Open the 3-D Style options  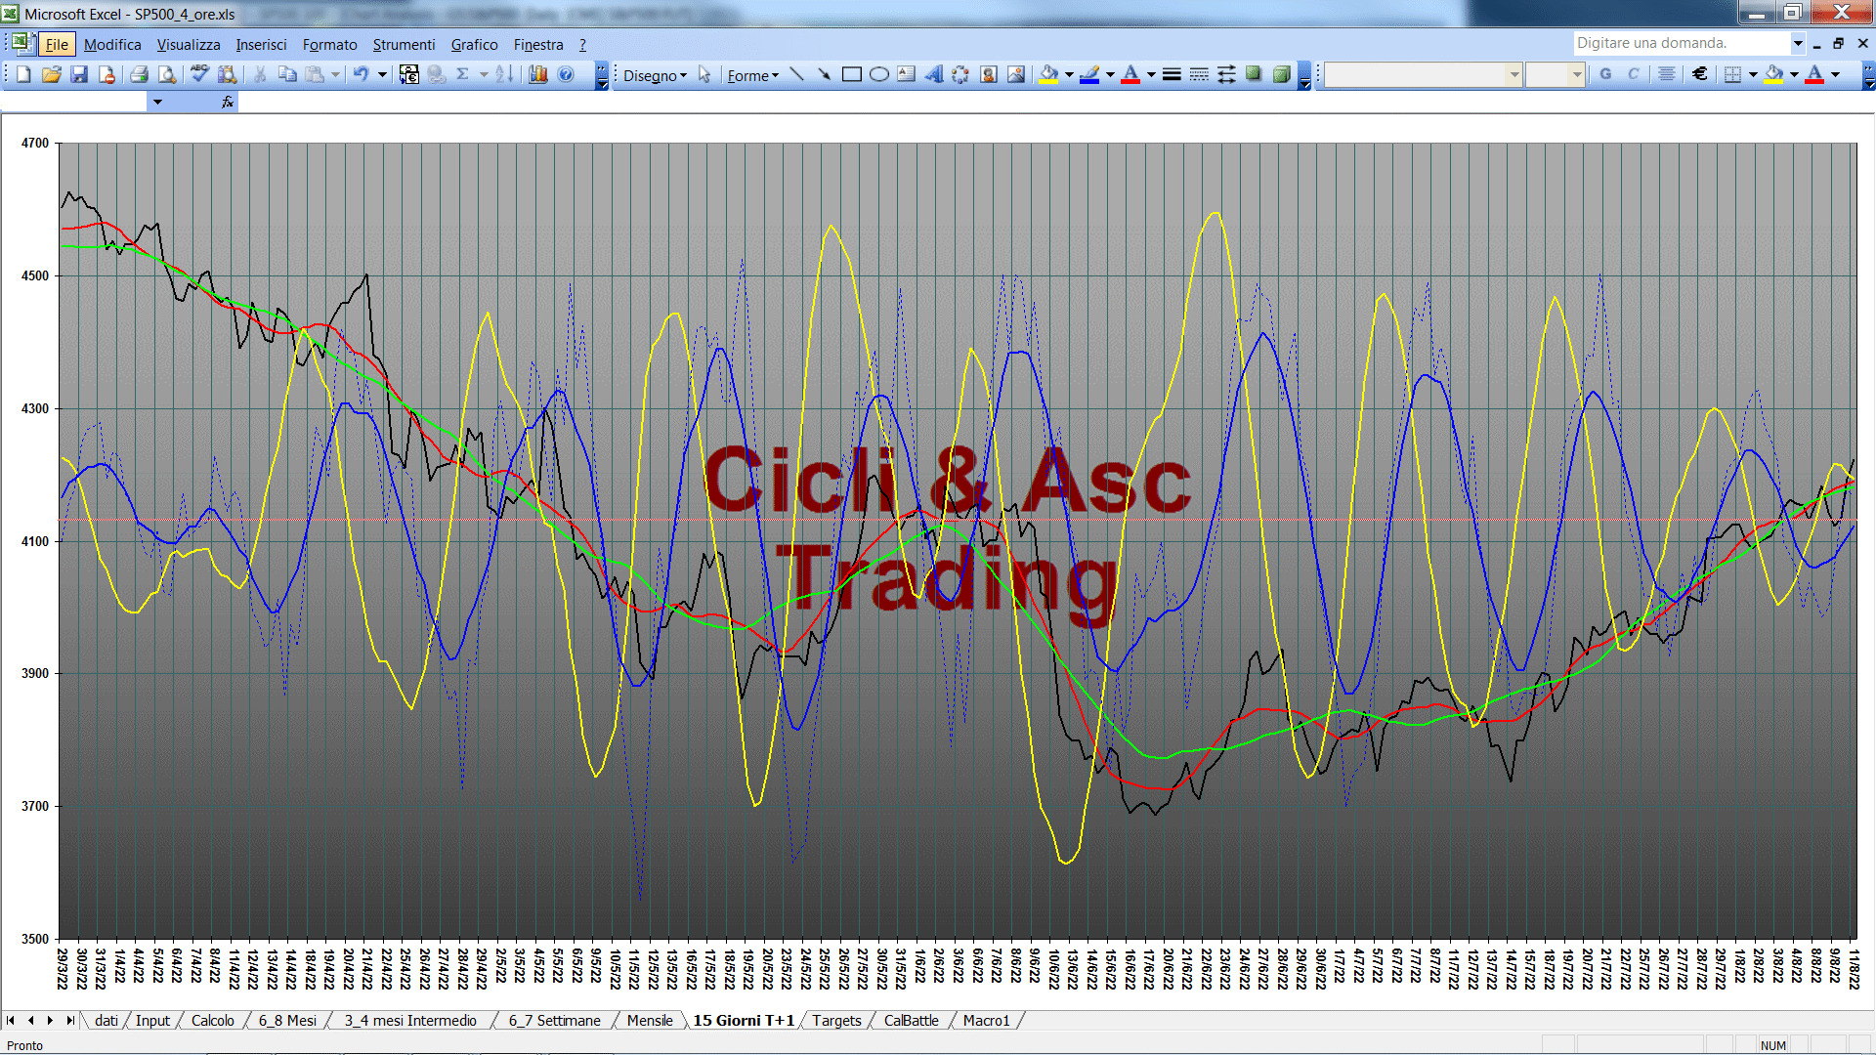coord(1281,74)
